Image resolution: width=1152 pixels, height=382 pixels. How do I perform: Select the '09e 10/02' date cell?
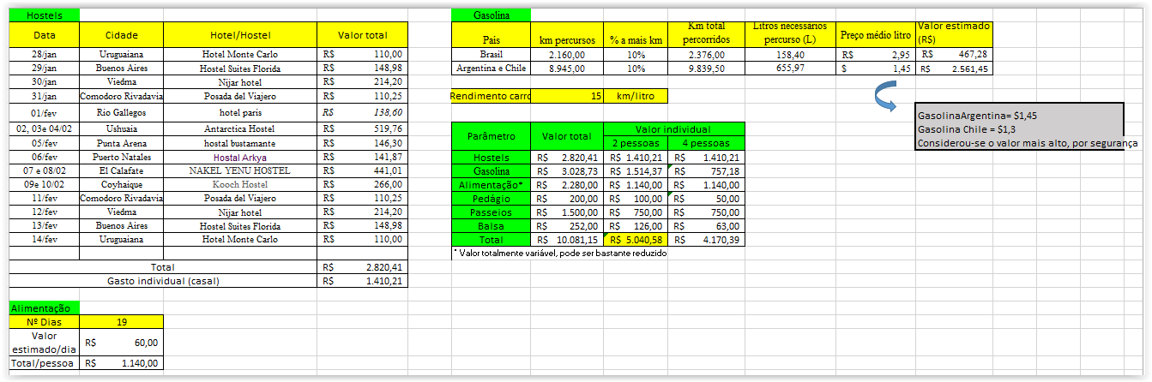coord(44,184)
